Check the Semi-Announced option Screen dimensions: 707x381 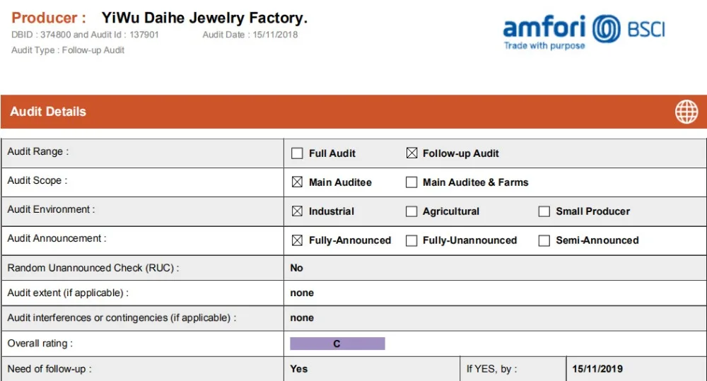(544, 240)
